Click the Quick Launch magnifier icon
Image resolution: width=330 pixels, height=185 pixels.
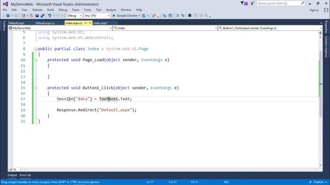(303, 3)
